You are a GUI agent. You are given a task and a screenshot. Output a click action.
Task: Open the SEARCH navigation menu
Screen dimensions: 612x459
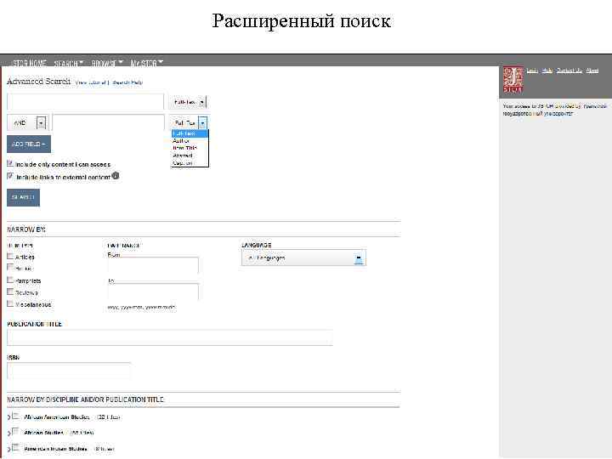point(69,63)
